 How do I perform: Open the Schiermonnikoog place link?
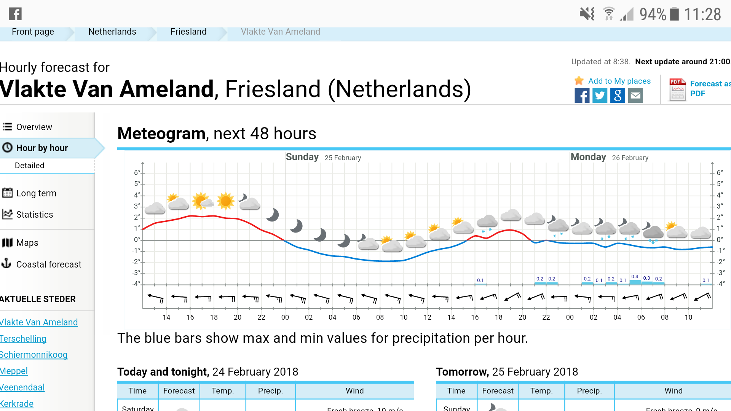pyautogui.click(x=34, y=355)
